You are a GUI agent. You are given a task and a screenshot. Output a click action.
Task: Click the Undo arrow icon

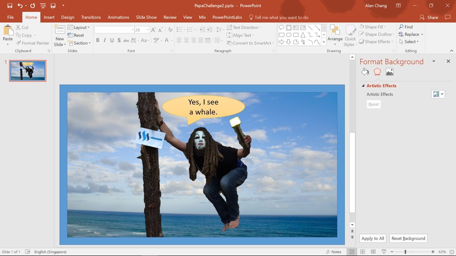click(20, 6)
